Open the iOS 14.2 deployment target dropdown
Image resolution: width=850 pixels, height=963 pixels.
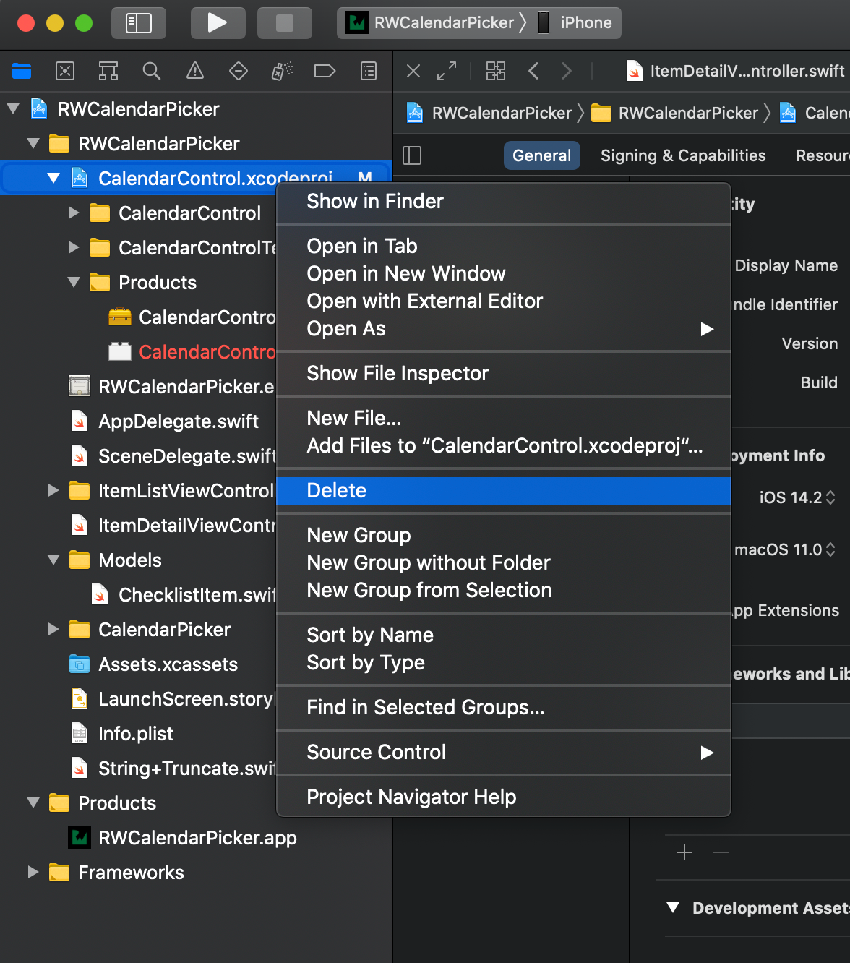pyautogui.click(x=797, y=497)
